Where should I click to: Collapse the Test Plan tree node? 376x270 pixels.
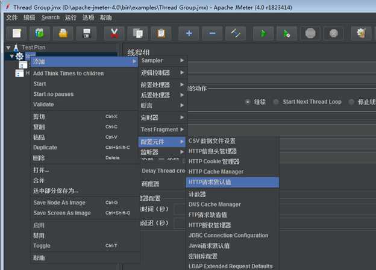click(x=8, y=48)
